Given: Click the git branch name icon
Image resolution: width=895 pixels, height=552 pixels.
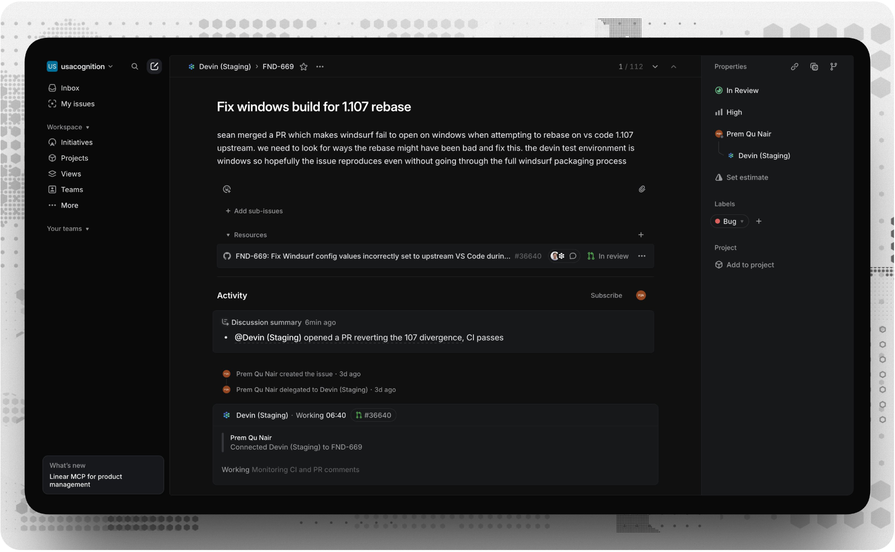Looking at the screenshot, I should [833, 67].
